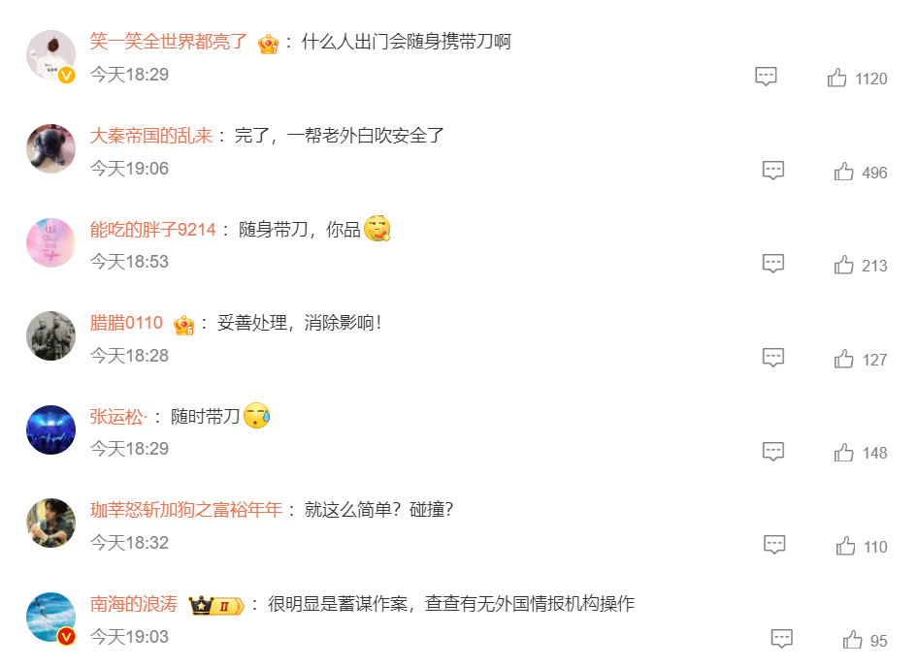The width and height of the screenshot is (918, 666).
Task: Reply to 笑一笑全世界都亮了's comment
Action: pos(766,77)
